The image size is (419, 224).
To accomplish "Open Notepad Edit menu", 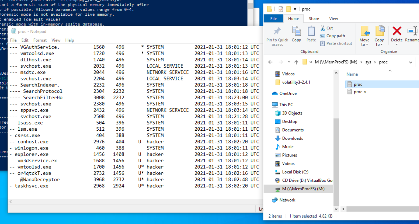I will pyautogui.click(x=25, y=40).
